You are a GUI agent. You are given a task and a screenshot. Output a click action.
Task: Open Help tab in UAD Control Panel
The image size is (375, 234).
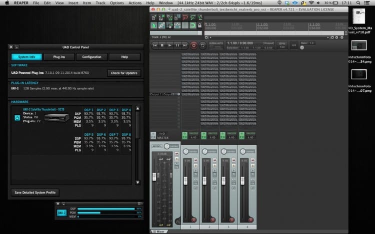(x=124, y=57)
